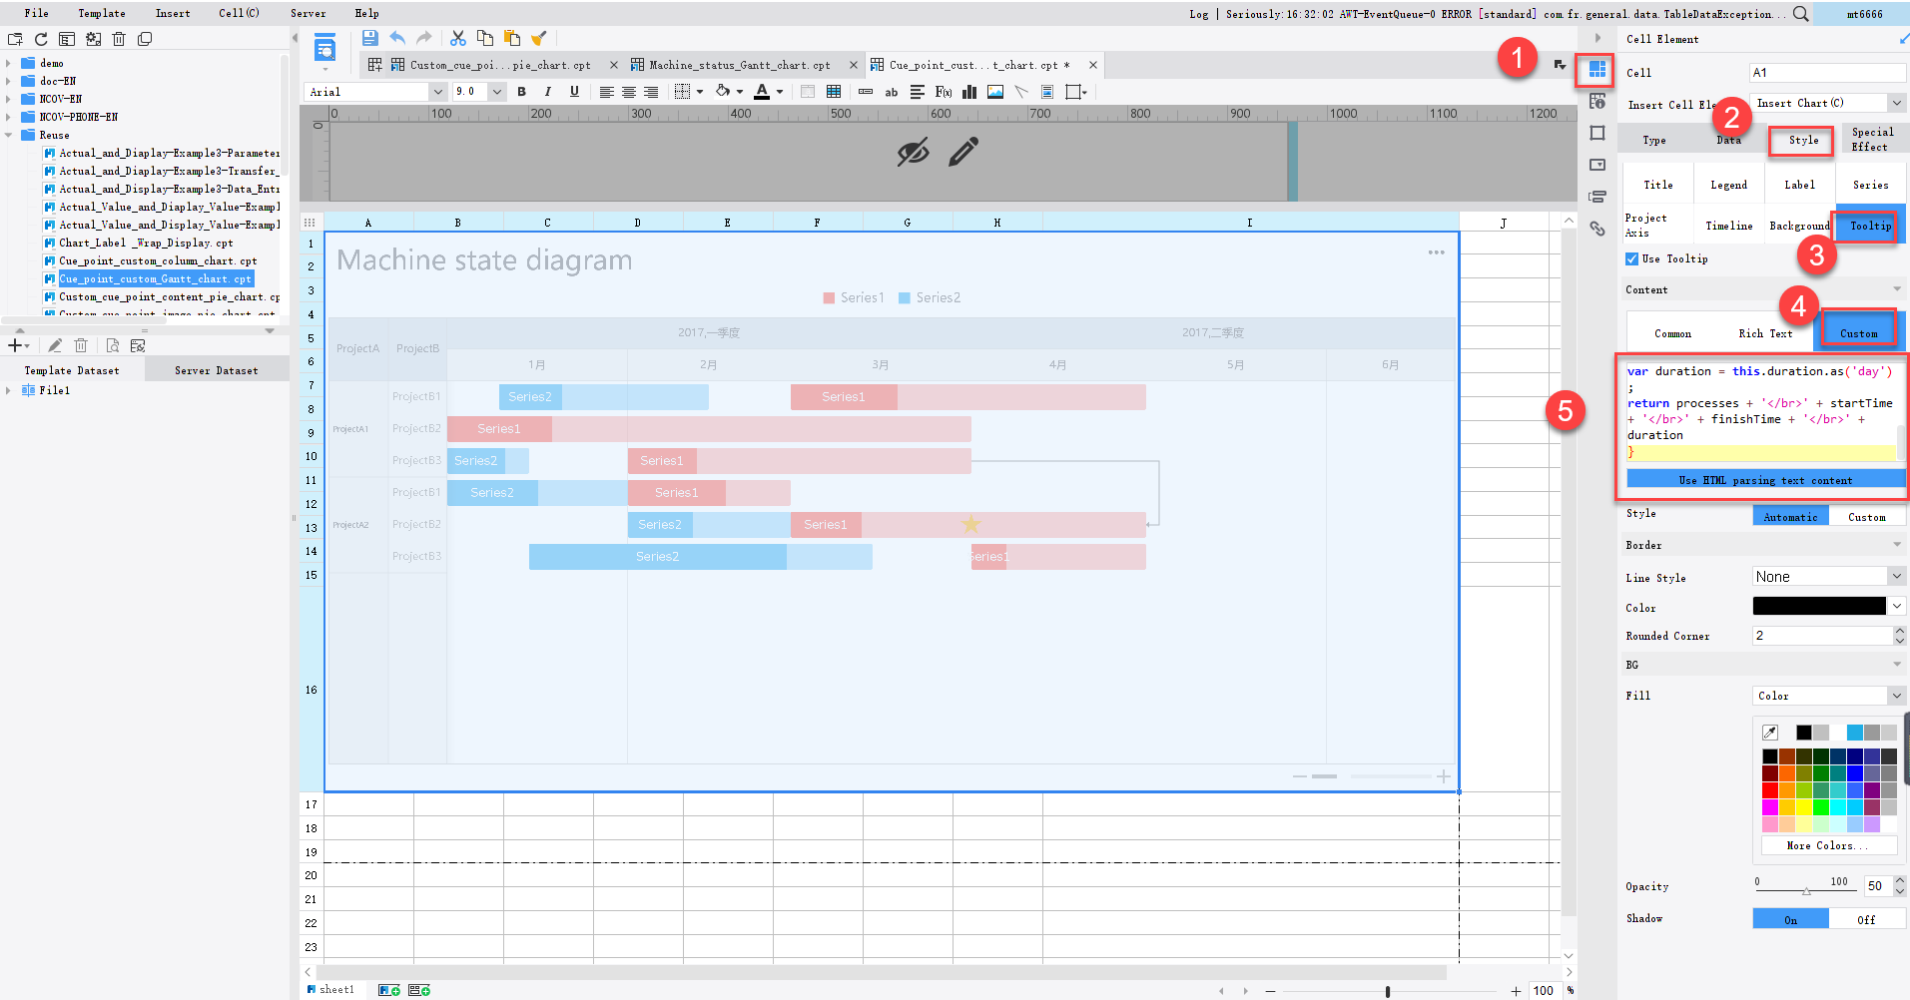Open the Arial font dropdown

437,92
